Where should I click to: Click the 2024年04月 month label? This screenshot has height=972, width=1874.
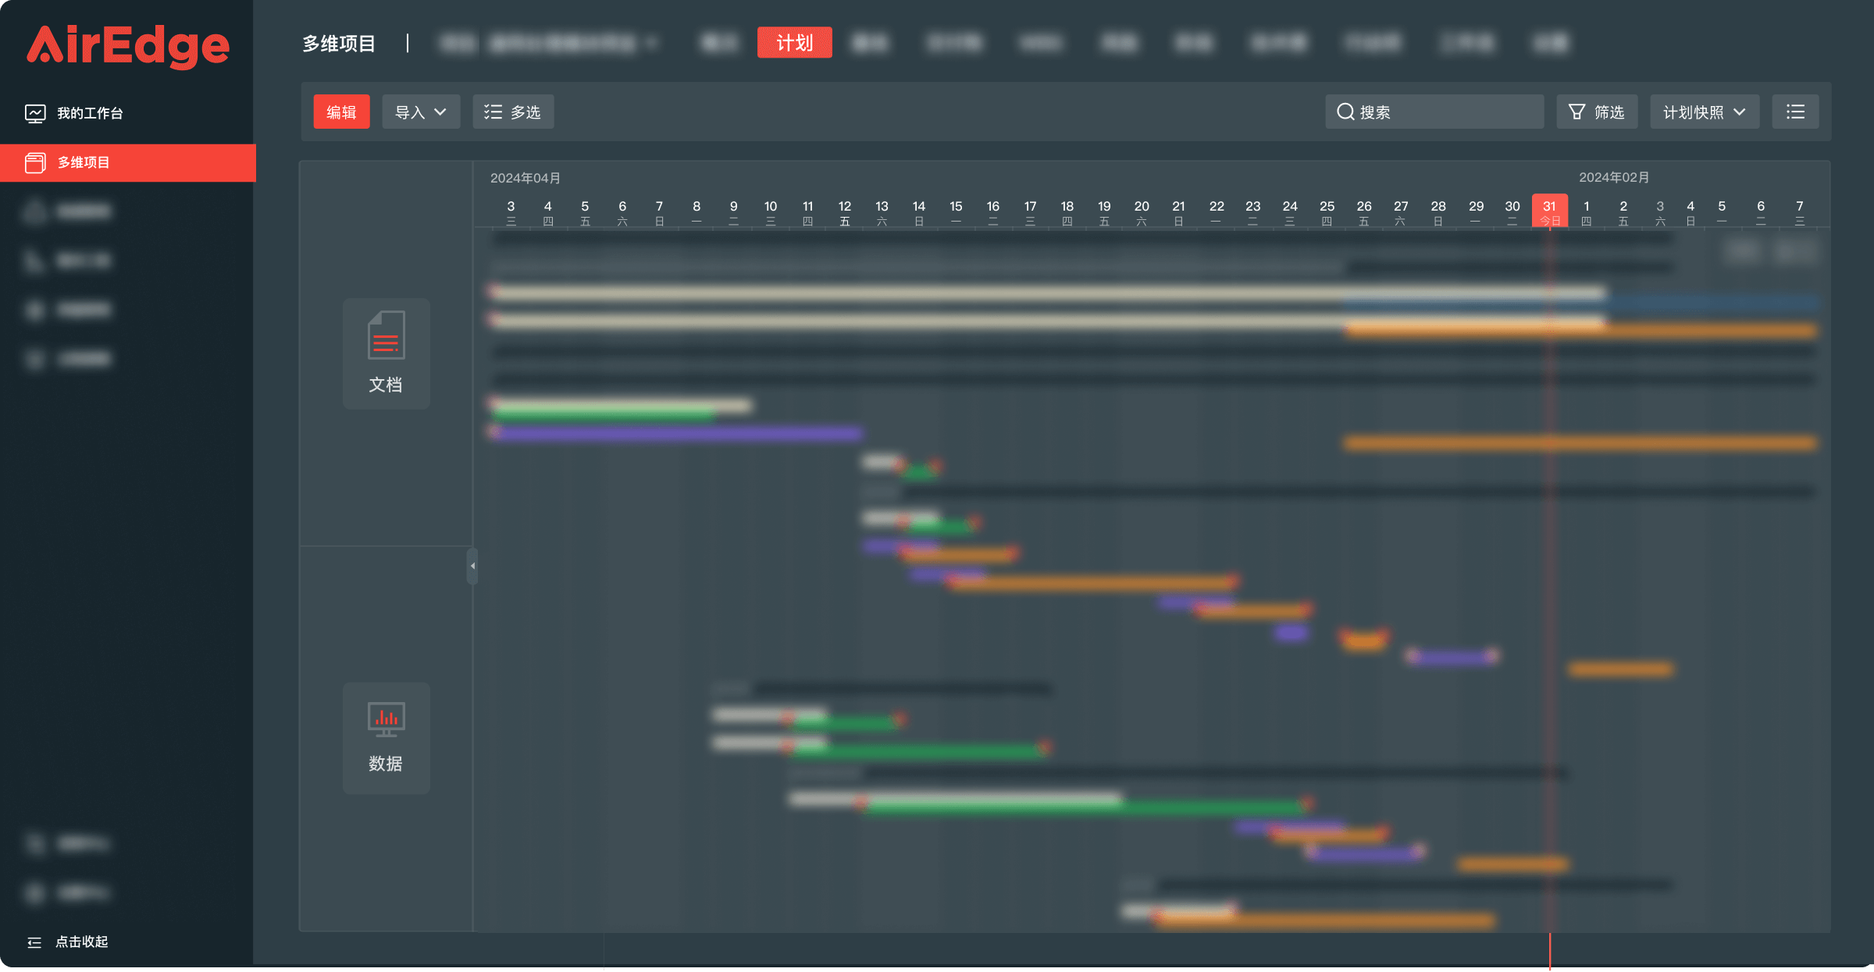click(x=526, y=179)
